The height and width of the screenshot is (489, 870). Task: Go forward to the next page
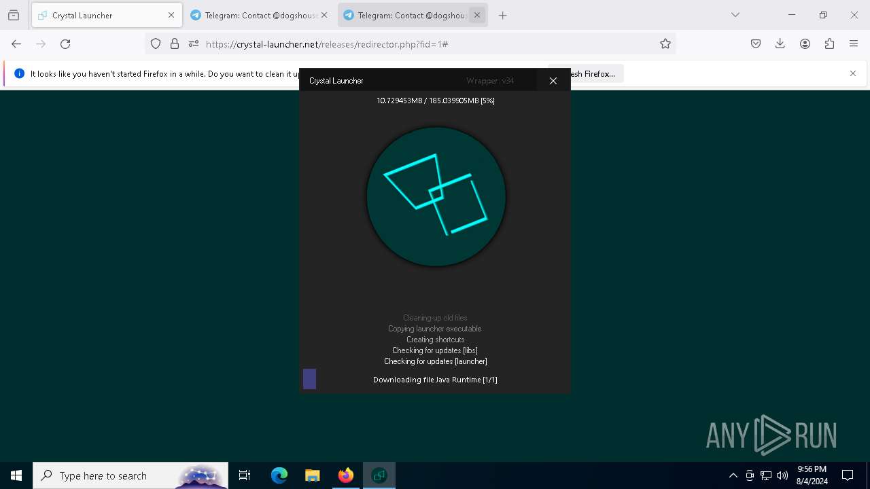(x=41, y=43)
